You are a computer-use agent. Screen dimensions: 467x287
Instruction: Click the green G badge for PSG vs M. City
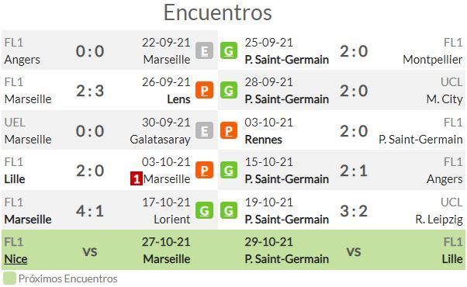(229, 90)
